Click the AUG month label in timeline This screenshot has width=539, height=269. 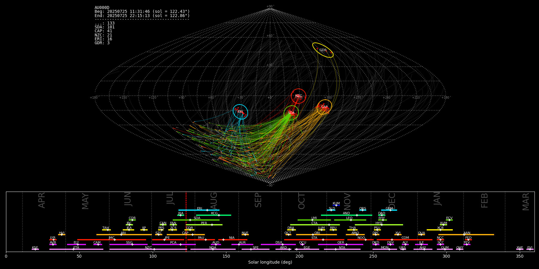[x=214, y=200]
